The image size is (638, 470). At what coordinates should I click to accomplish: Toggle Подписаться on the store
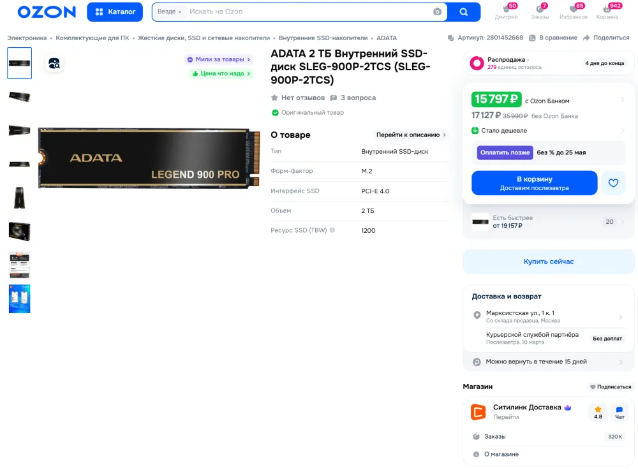pos(611,386)
